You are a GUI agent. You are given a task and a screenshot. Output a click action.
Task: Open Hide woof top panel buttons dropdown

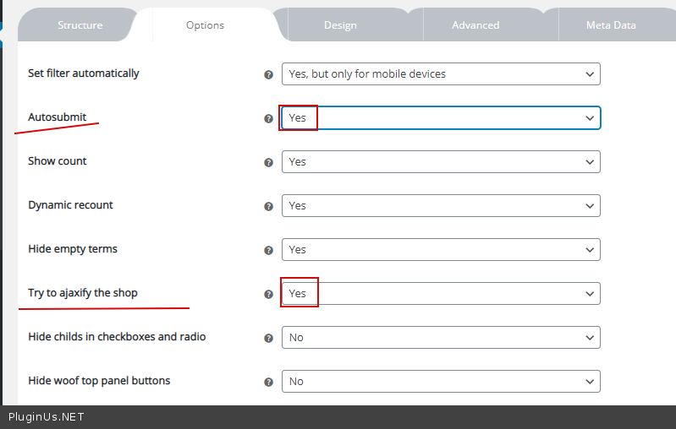click(441, 382)
